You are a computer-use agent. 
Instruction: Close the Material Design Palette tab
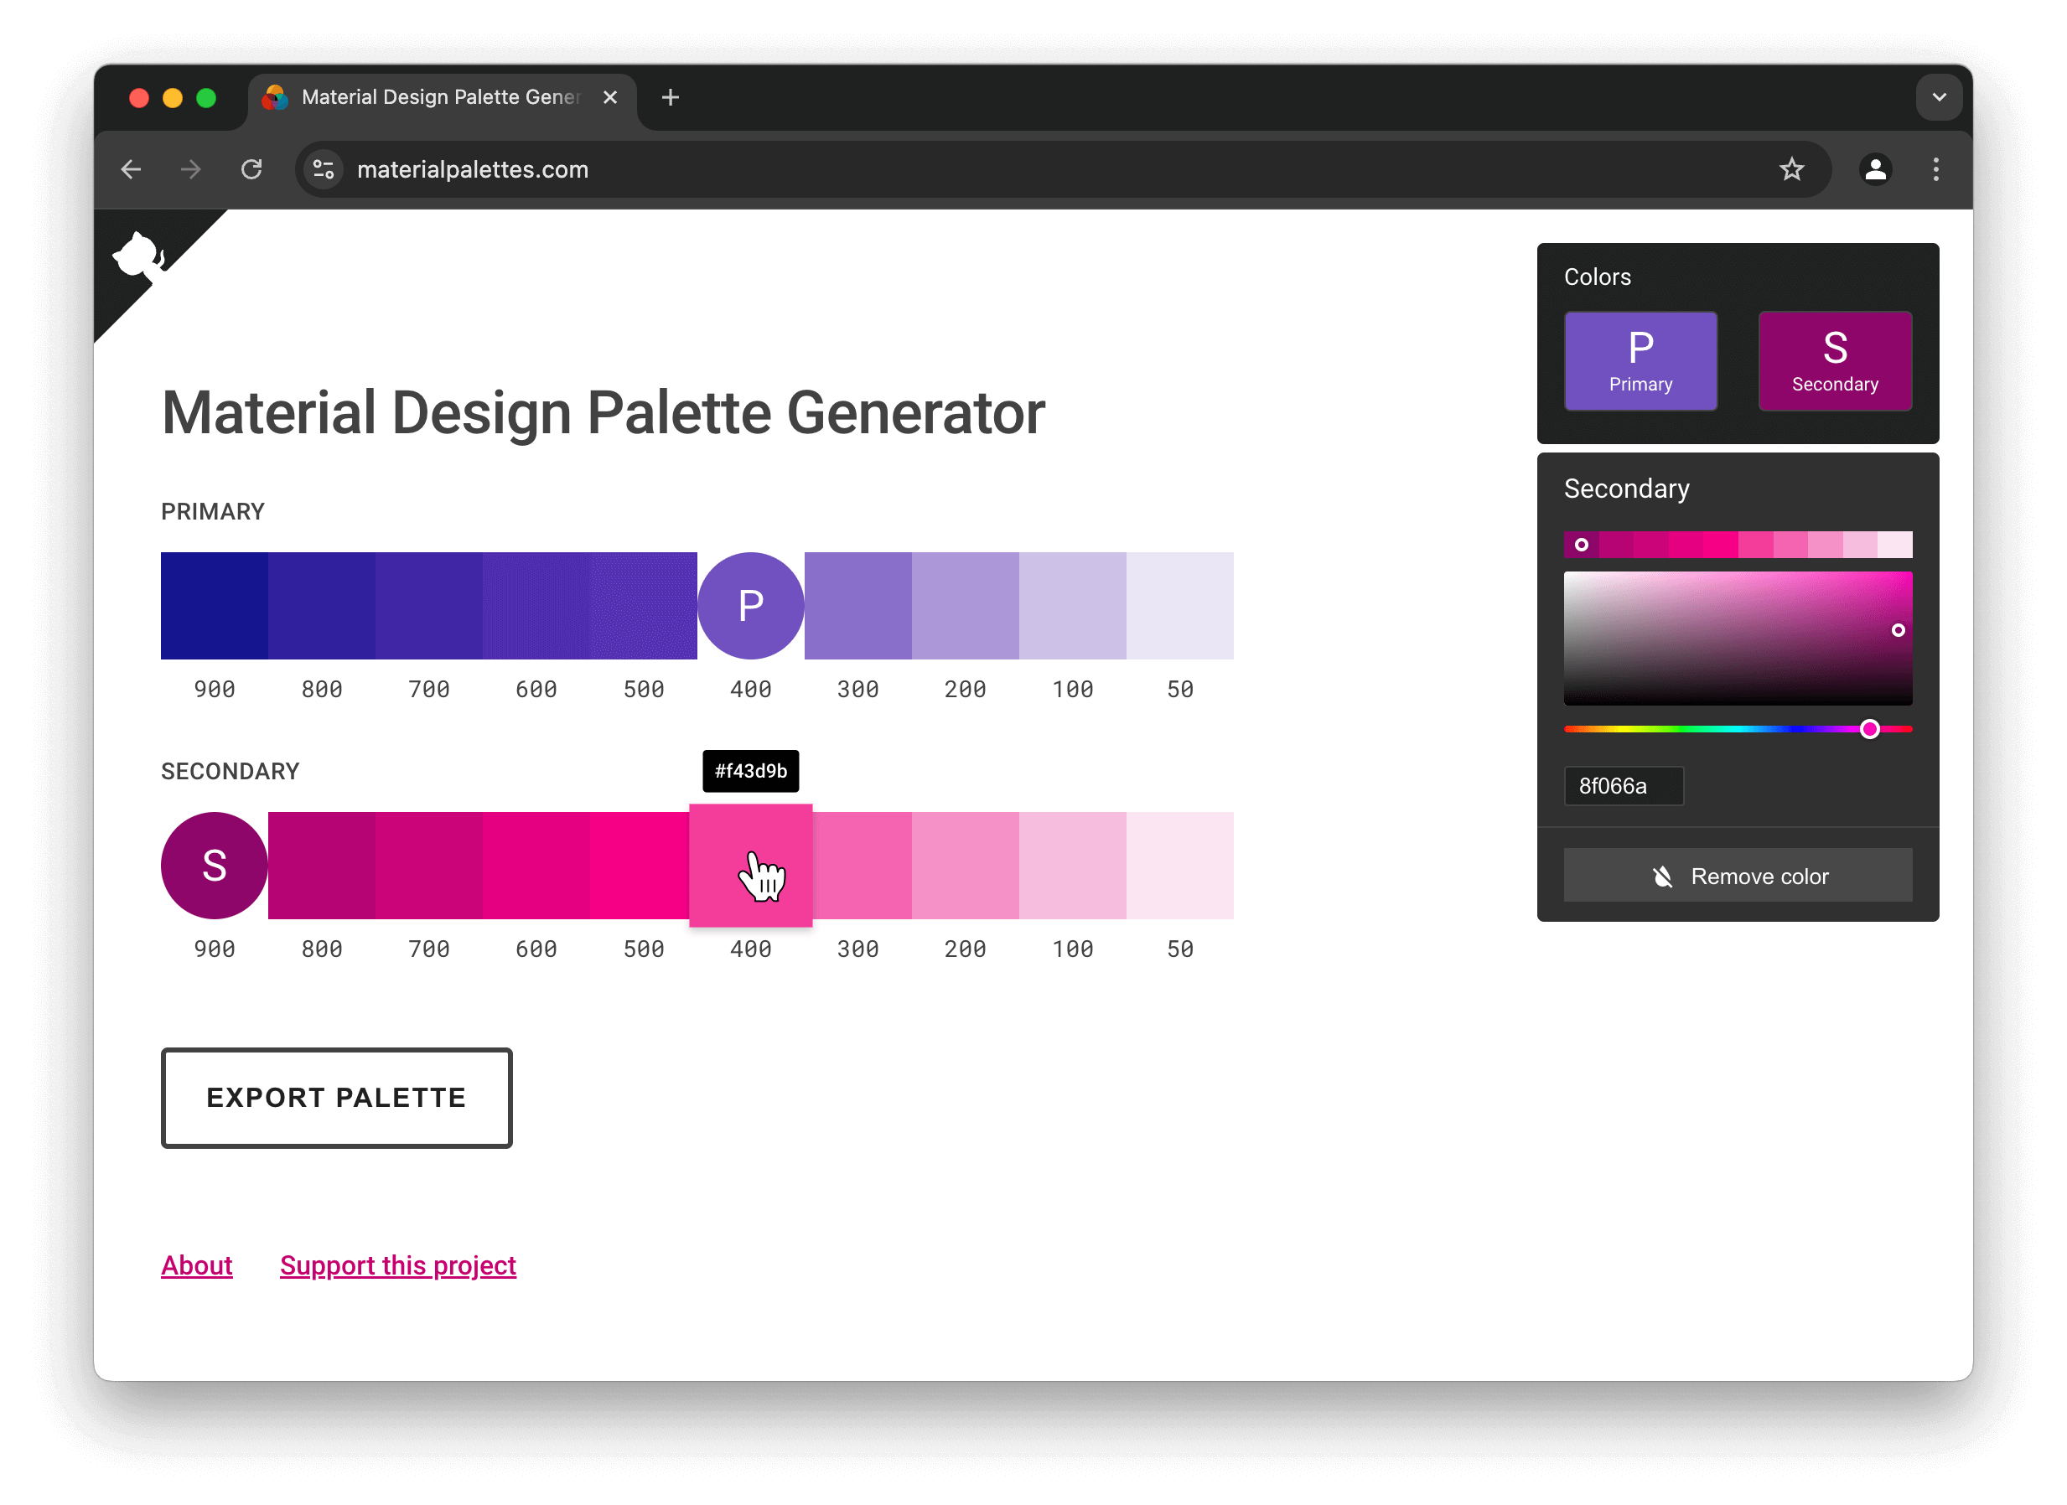pyautogui.click(x=609, y=97)
